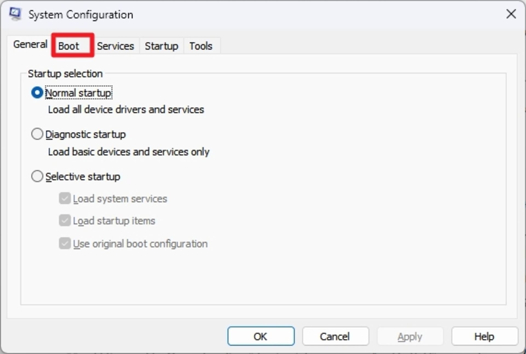The image size is (526, 354).
Task: Choose Diagnostic startup
Action: tap(37, 134)
